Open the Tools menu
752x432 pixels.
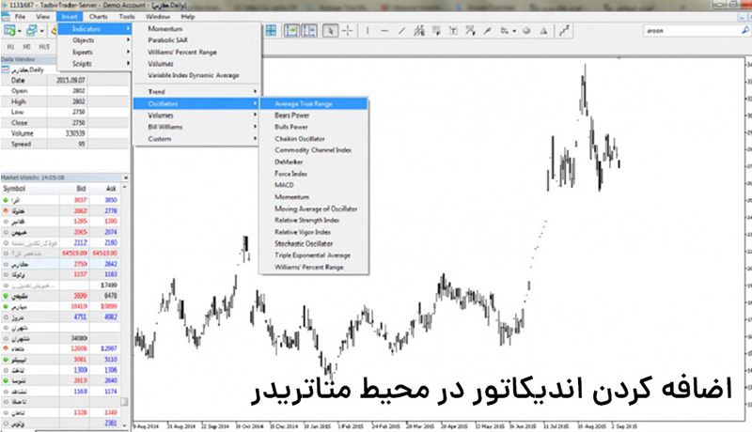127,16
